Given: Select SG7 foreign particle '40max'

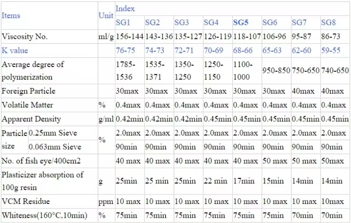Looking at the screenshot, I should pos(303,91).
